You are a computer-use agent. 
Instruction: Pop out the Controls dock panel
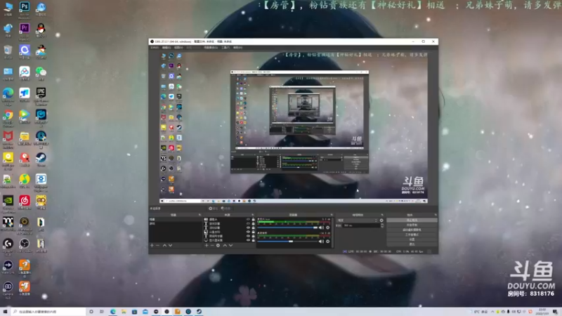coord(436,215)
